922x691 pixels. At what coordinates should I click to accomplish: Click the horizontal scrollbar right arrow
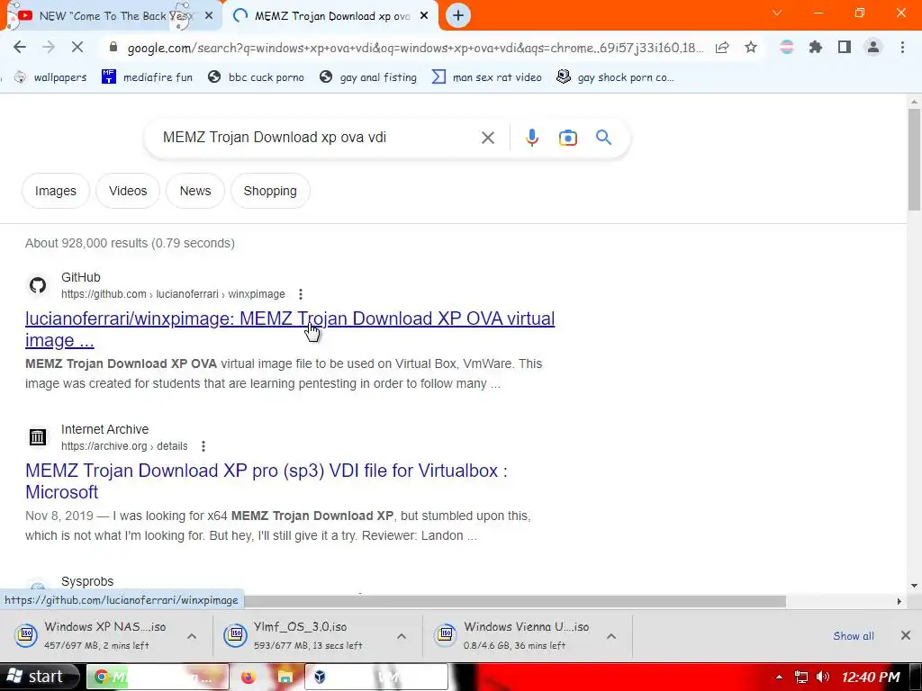pyautogui.click(x=899, y=601)
